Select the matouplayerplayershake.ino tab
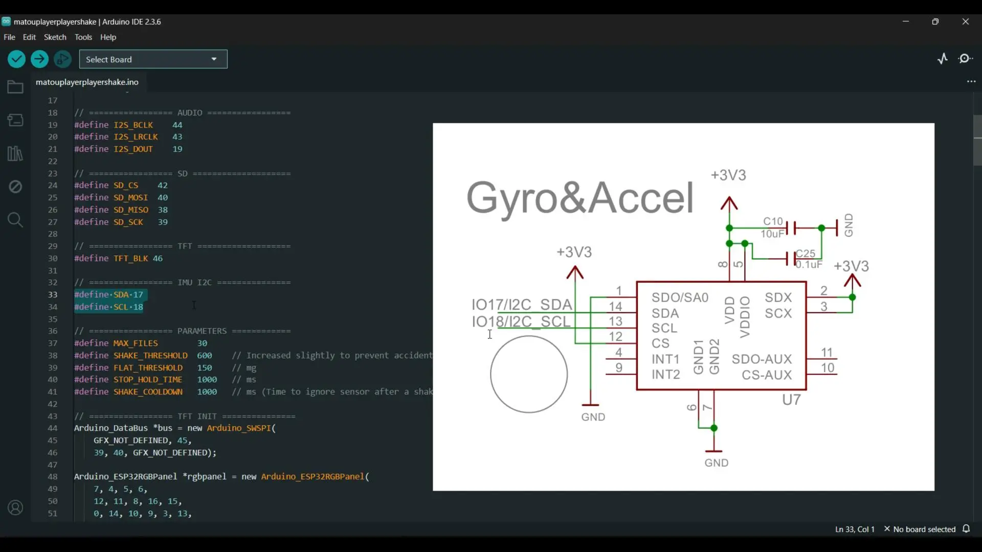 point(87,82)
